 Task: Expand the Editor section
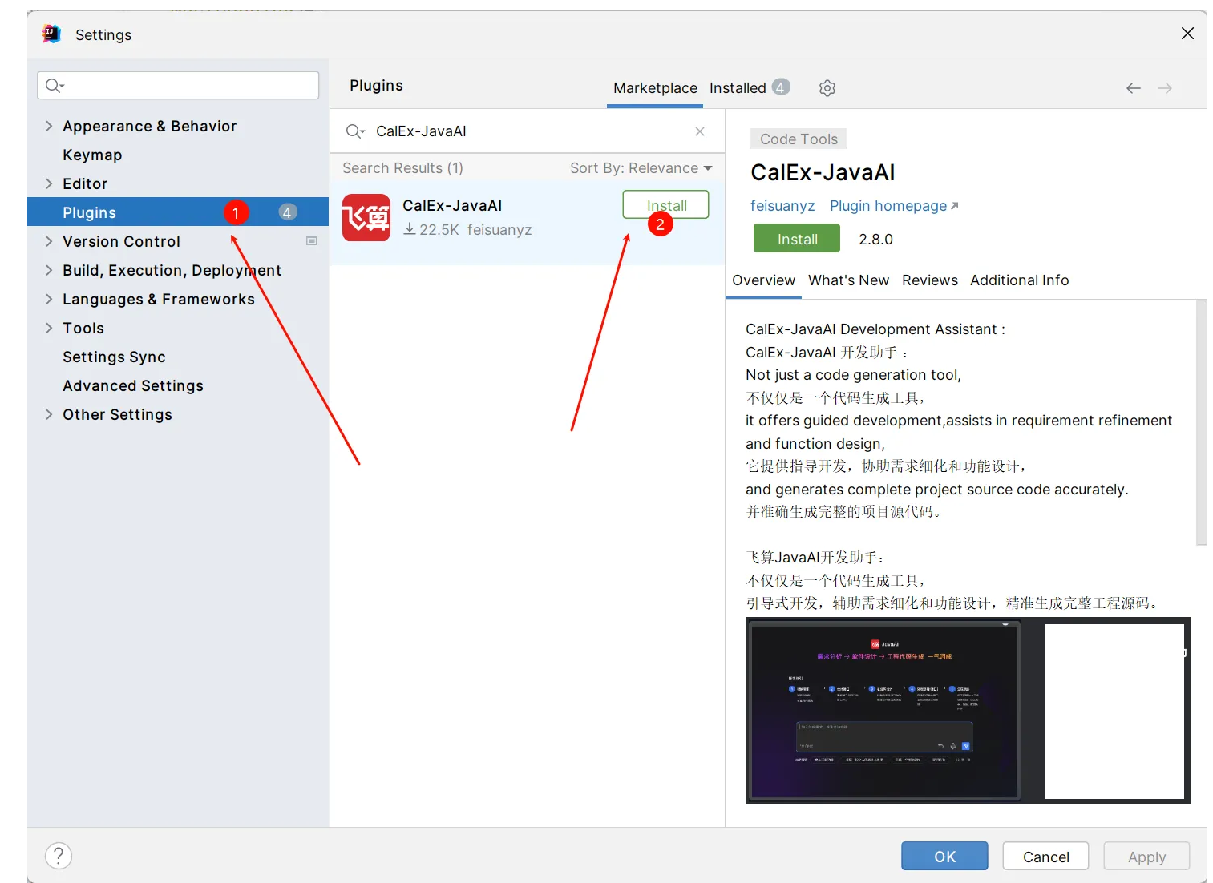[49, 183]
